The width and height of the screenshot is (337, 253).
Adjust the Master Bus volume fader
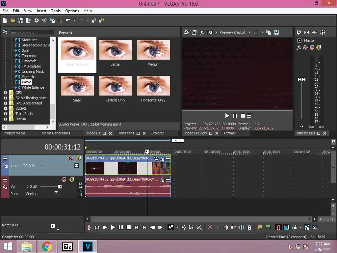point(301,80)
